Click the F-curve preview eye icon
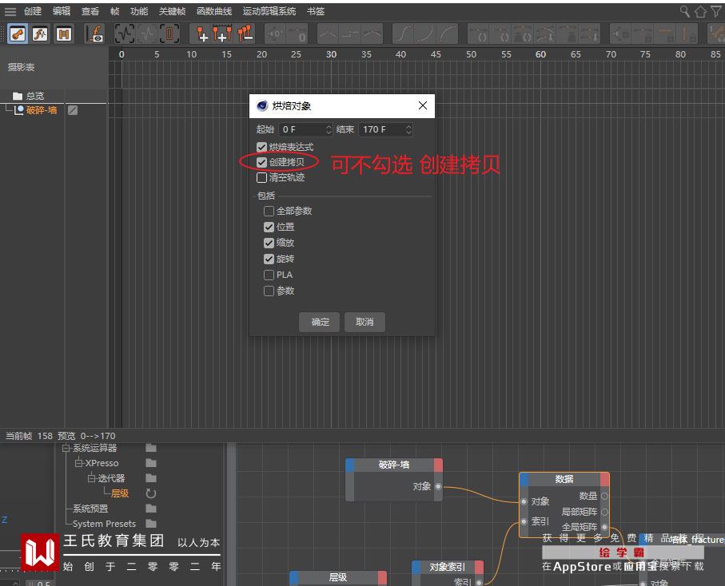Screen dimensions: 725x586 (95, 34)
